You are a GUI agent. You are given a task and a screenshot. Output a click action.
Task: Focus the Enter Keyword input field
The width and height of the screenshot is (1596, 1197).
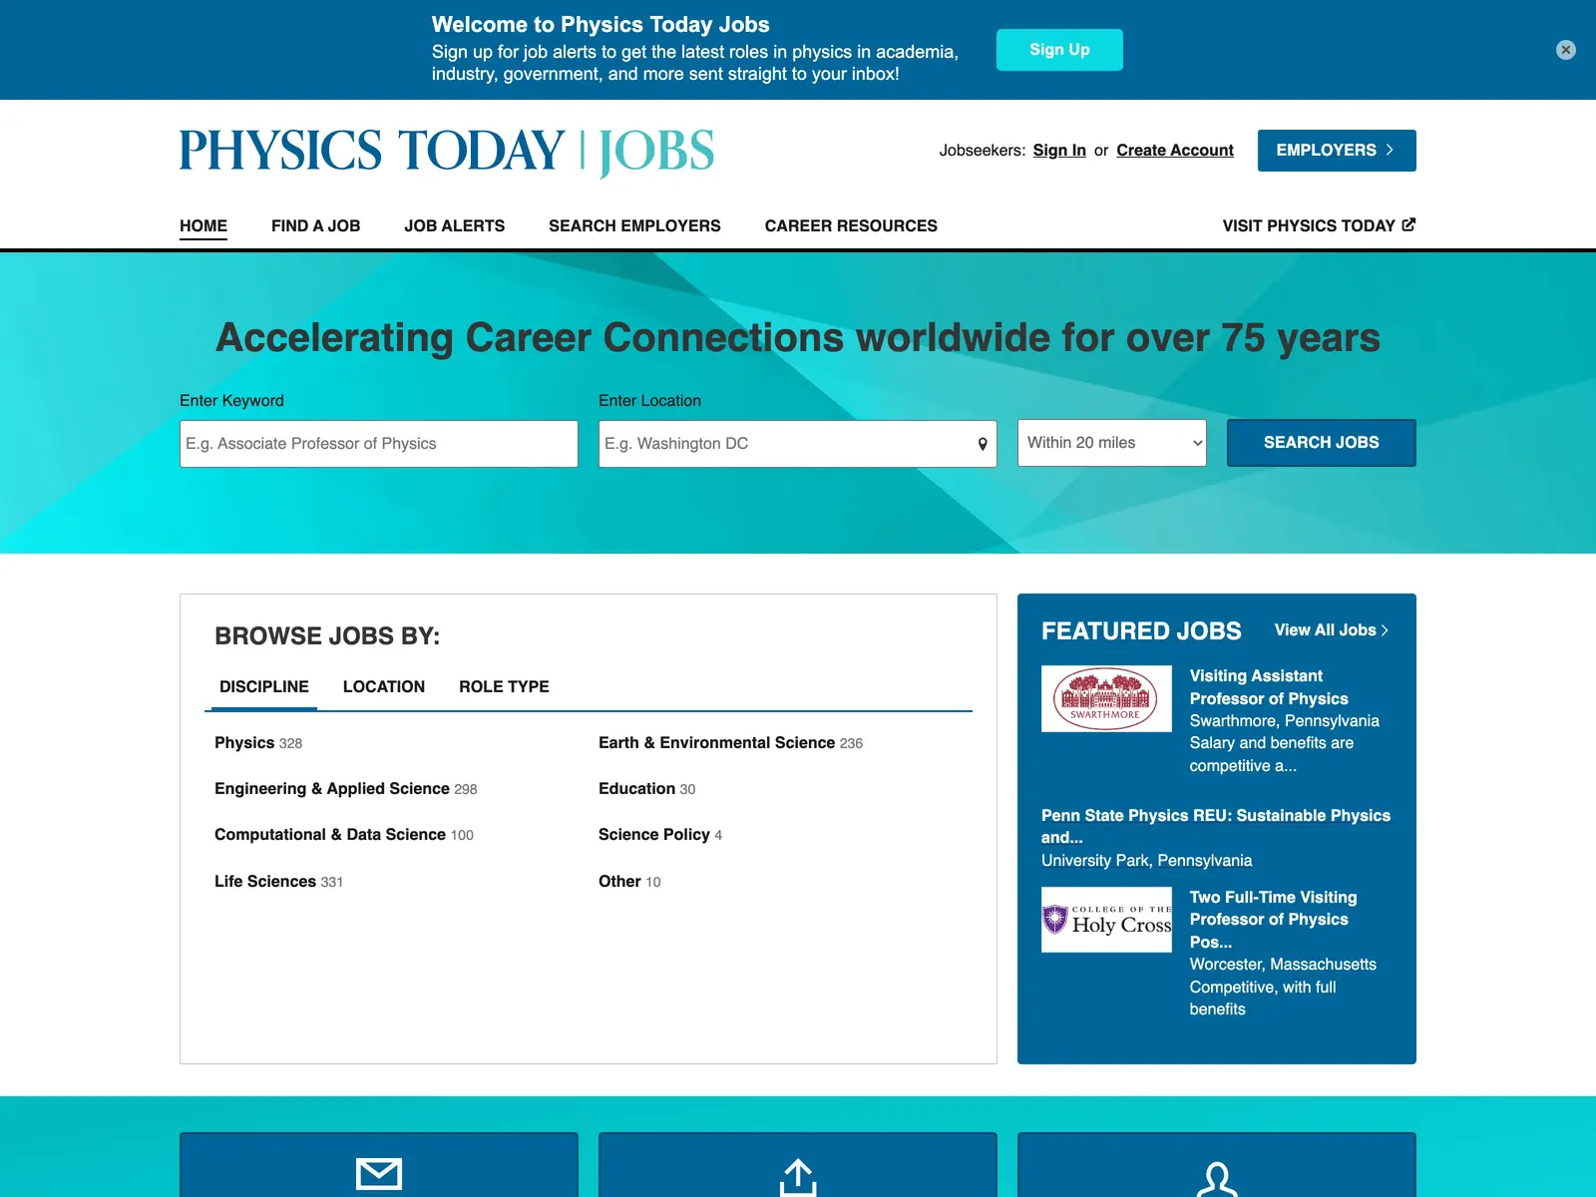tap(379, 444)
